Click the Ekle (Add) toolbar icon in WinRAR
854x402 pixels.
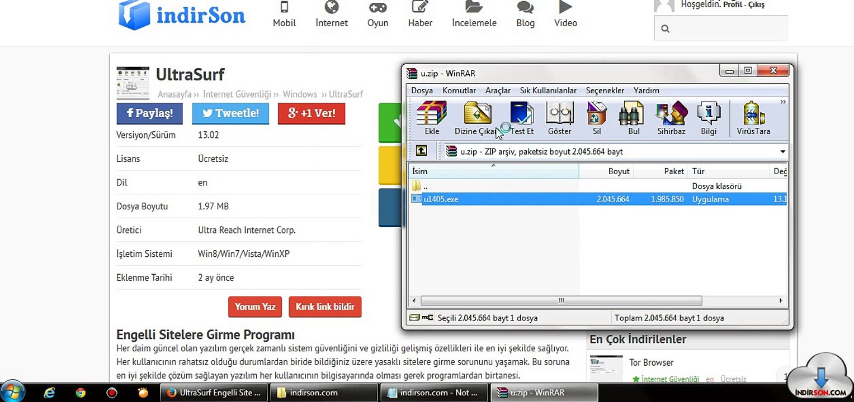pyautogui.click(x=432, y=118)
